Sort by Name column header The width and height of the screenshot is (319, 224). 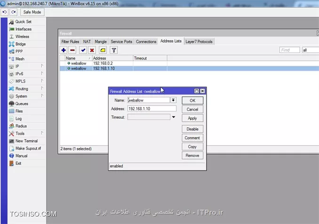click(79, 58)
